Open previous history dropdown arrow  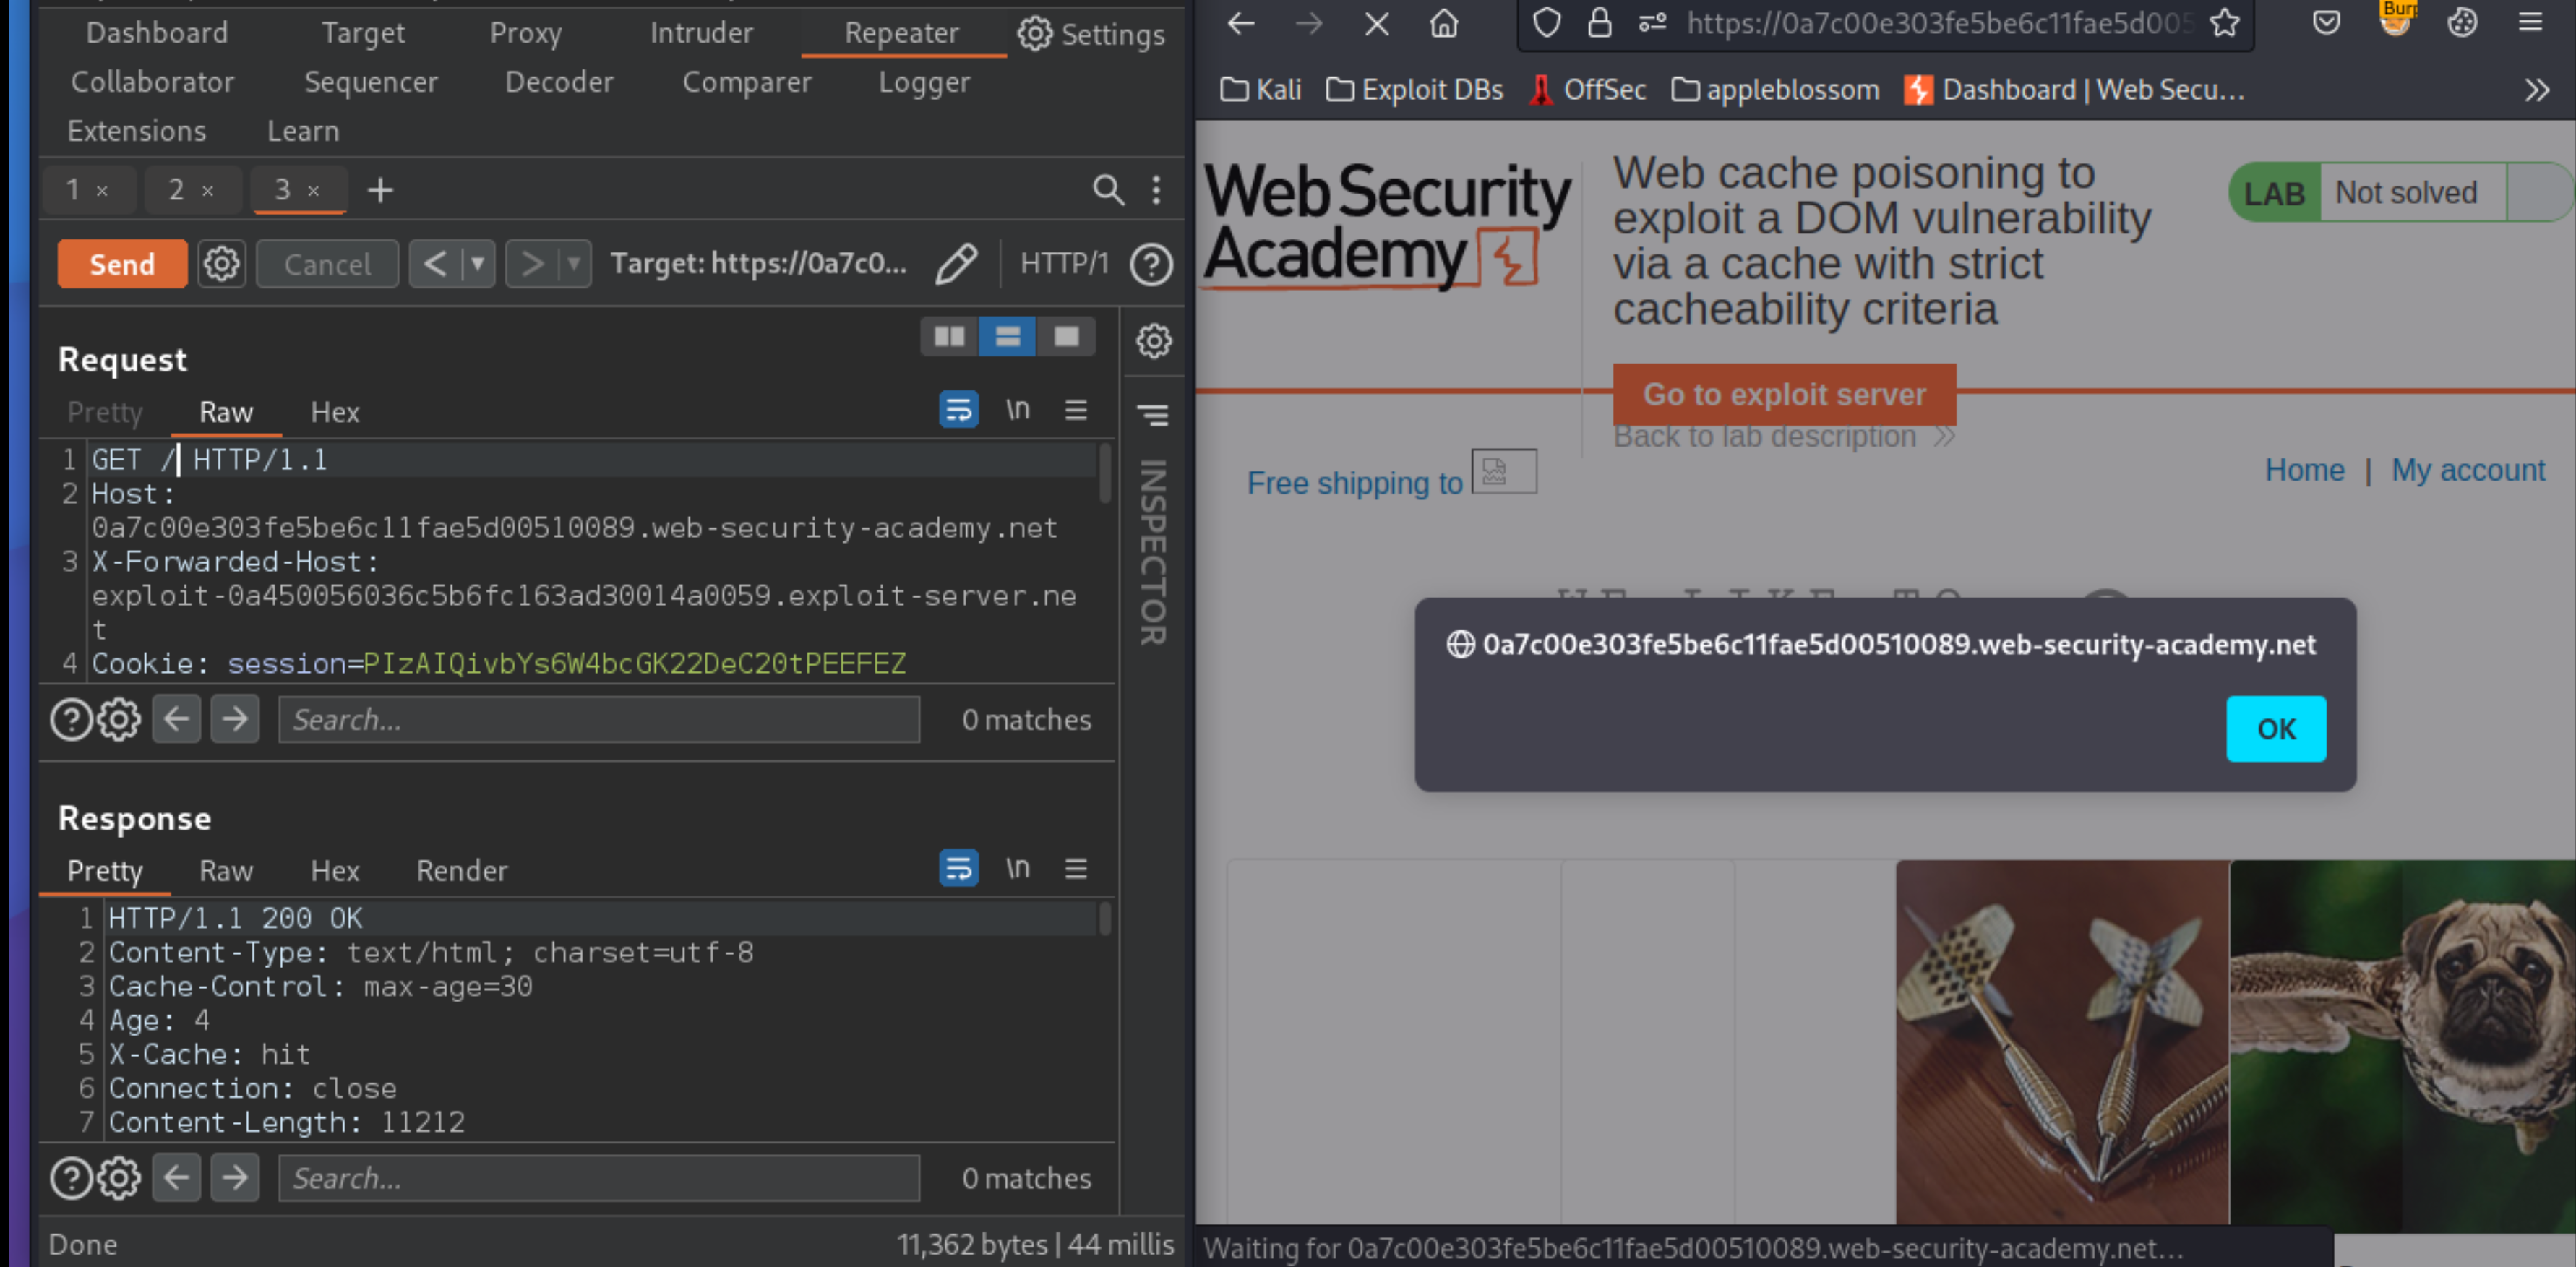[x=478, y=264]
